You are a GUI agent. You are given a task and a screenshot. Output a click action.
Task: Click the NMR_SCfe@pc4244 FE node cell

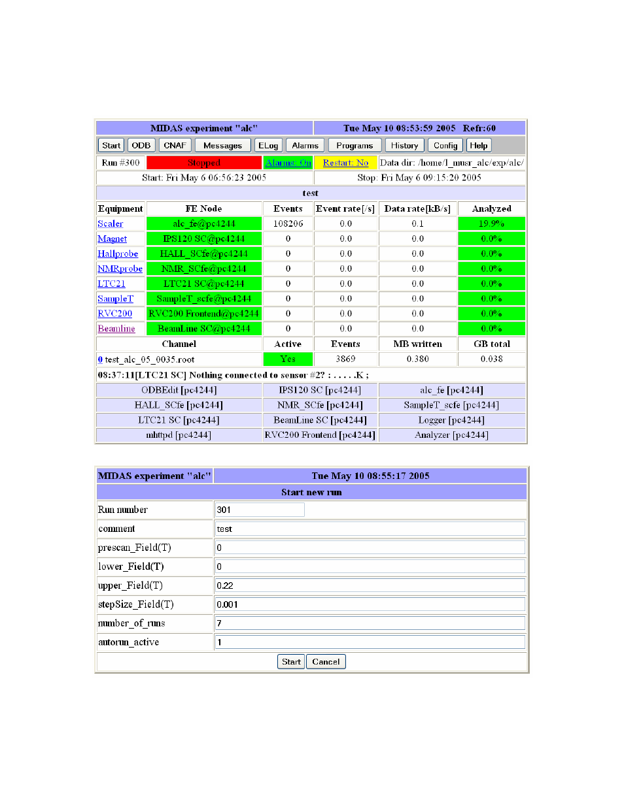tap(204, 269)
